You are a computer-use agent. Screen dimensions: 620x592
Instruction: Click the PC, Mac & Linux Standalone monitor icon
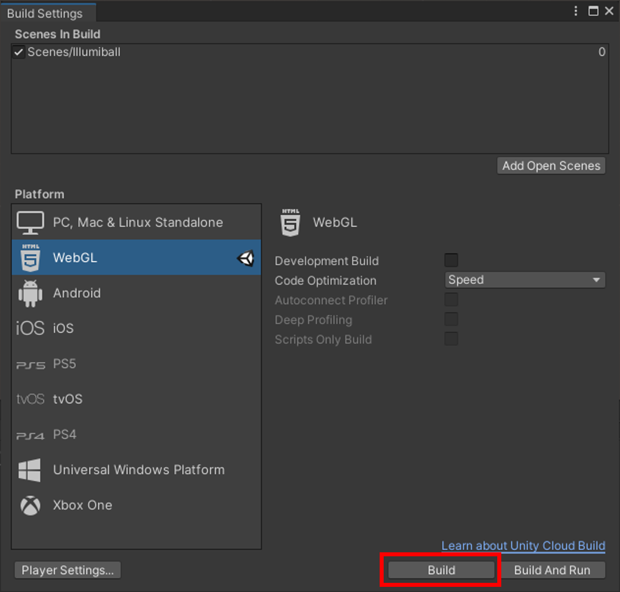[x=30, y=222]
